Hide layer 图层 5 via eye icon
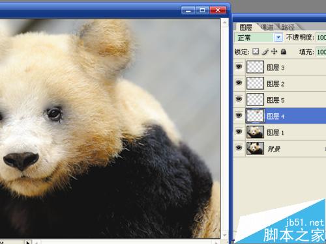The height and width of the screenshot is (244, 326). click(x=239, y=99)
